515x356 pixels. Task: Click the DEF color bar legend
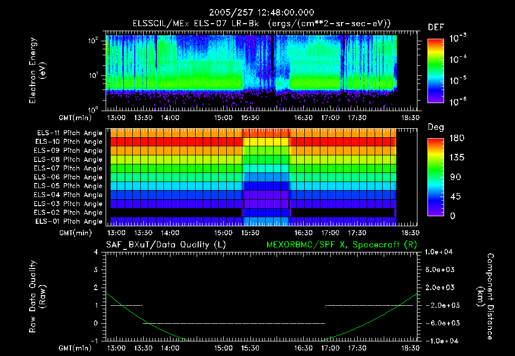click(x=436, y=71)
